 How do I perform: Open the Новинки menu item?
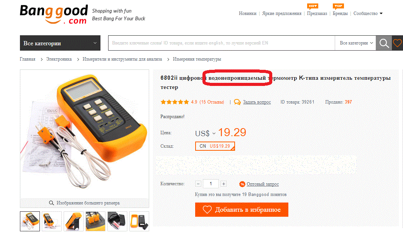pyautogui.click(x=247, y=13)
